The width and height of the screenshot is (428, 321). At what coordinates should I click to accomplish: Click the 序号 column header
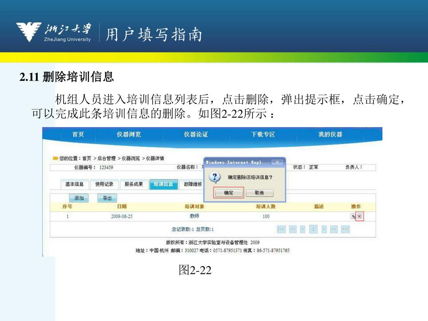point(67,206)
